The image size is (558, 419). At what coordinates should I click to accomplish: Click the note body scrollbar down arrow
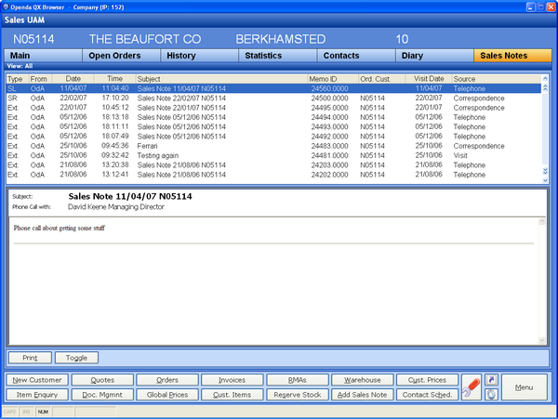click(x=541, y=340)
